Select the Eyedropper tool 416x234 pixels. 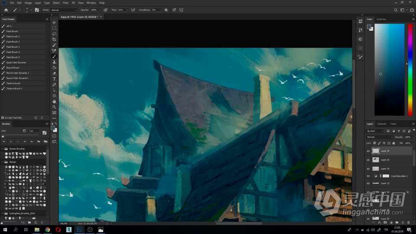pos(54,45)
